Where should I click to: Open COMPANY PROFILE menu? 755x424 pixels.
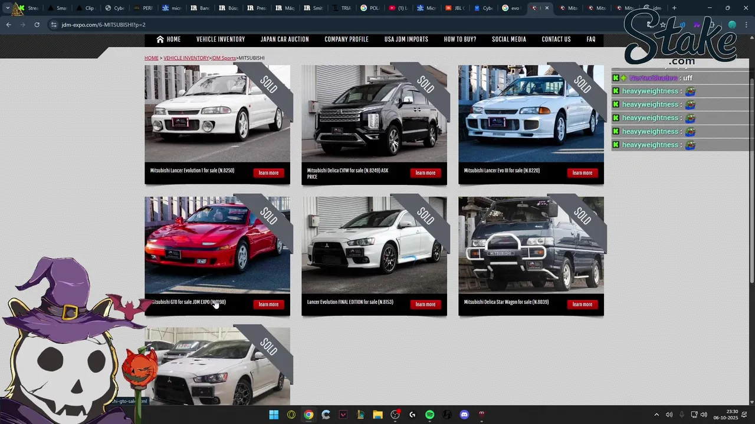[347, 39]
